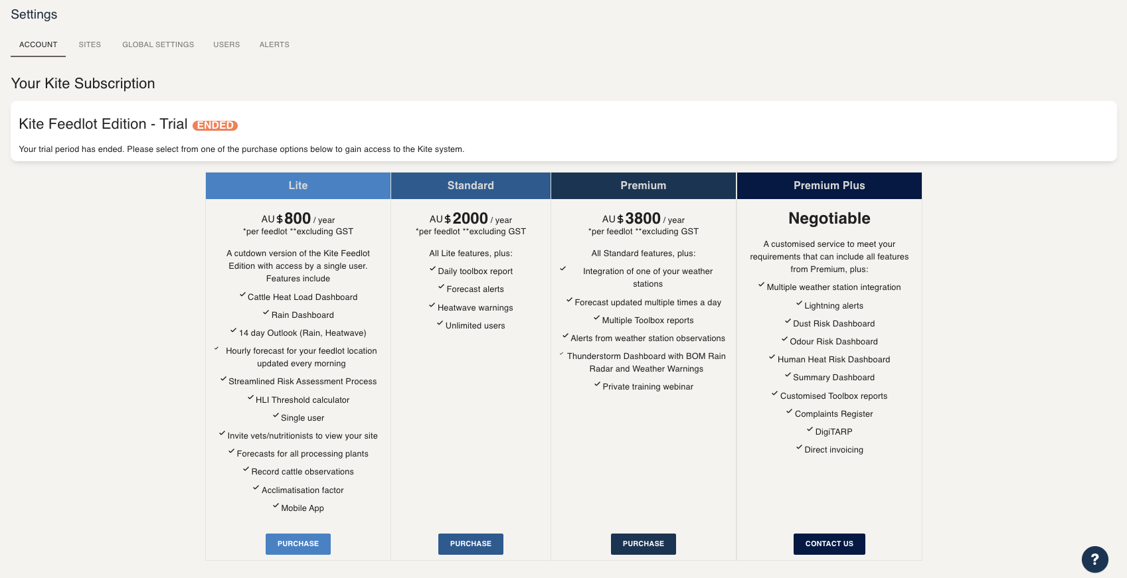Click checkmark beside Lightning alerts
1127x578 pixels.
click(799, 304)
